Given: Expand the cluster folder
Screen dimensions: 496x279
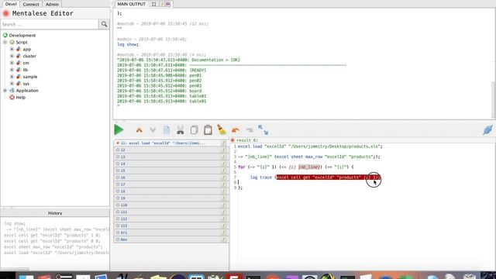Looking at the screenshot, I should 12,56.
